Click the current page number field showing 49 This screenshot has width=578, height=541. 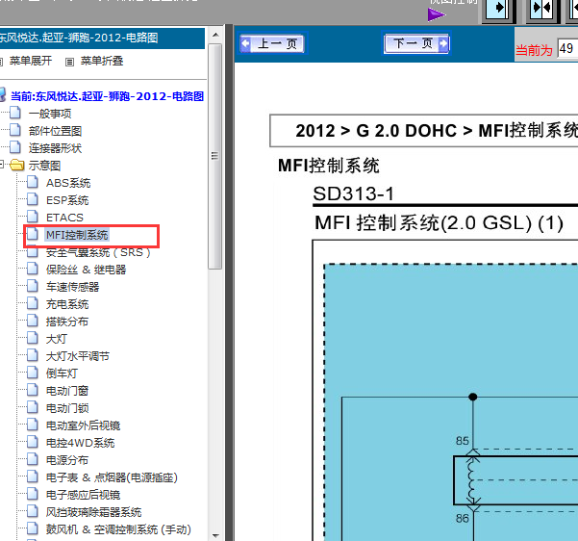pyautogui.click(x=567, y=49)
